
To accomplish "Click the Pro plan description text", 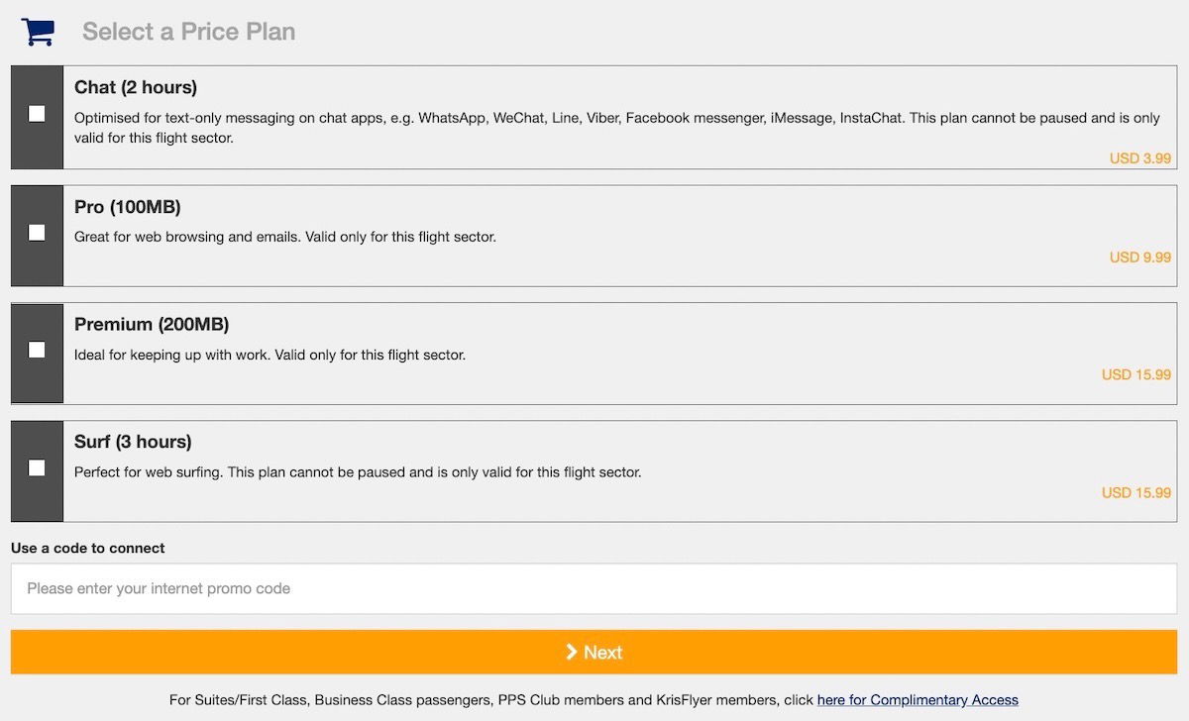I will (285, 238).
